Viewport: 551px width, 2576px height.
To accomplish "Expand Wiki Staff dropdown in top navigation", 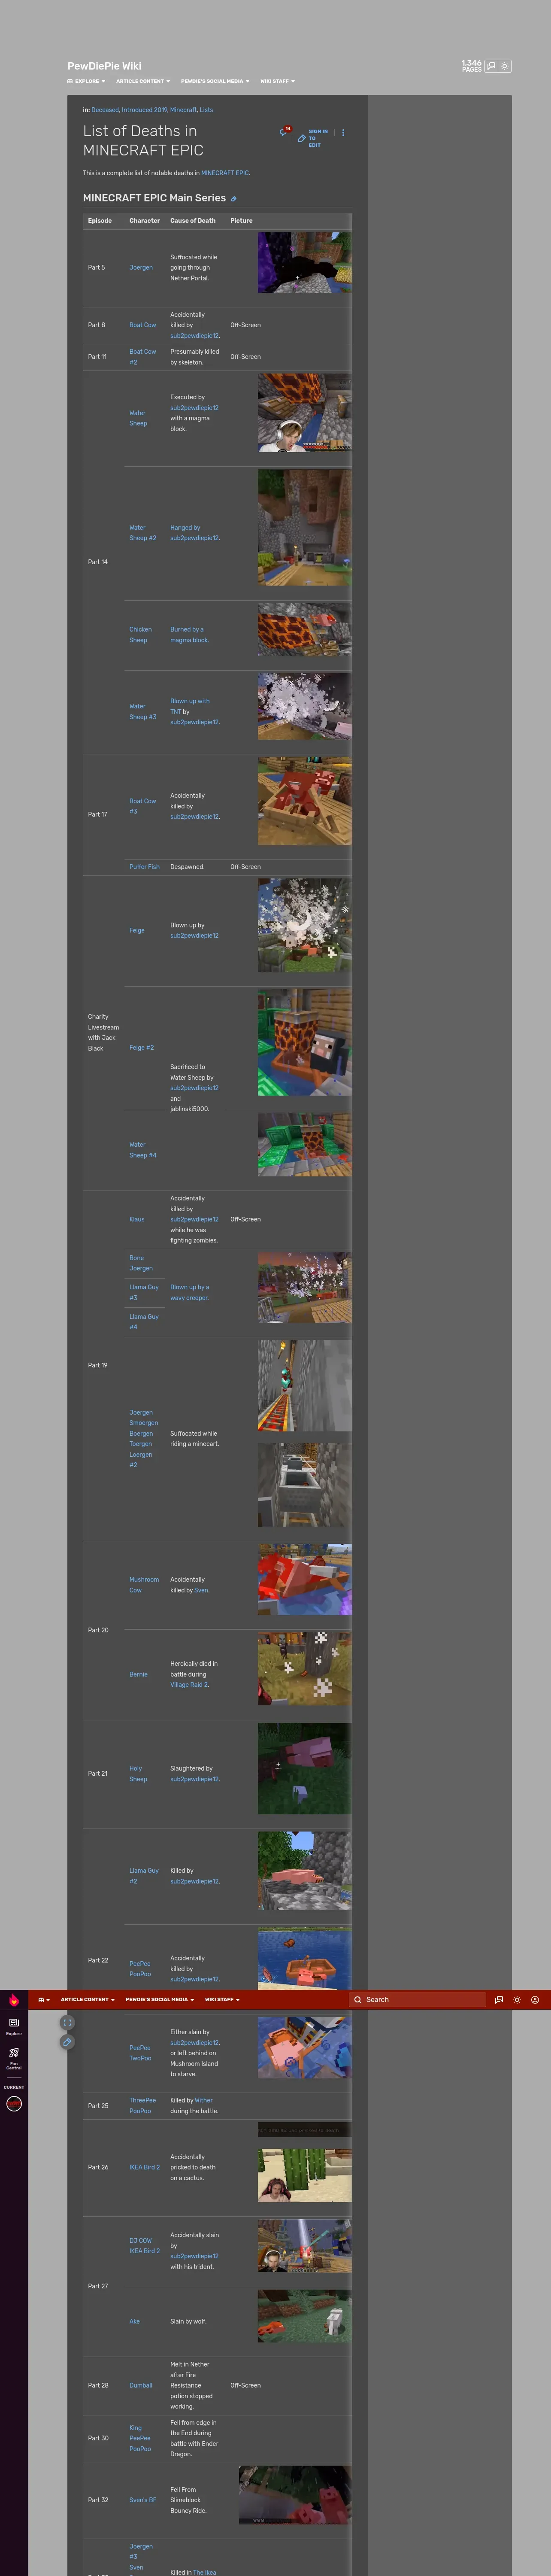I will 278,81.
